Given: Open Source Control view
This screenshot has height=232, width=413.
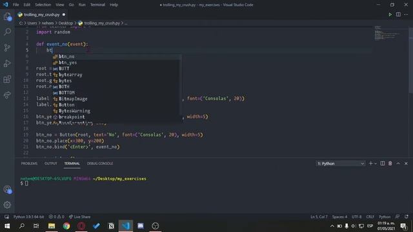Looking at the screenshot, I should pyautogui.click(x=7, y=48).
